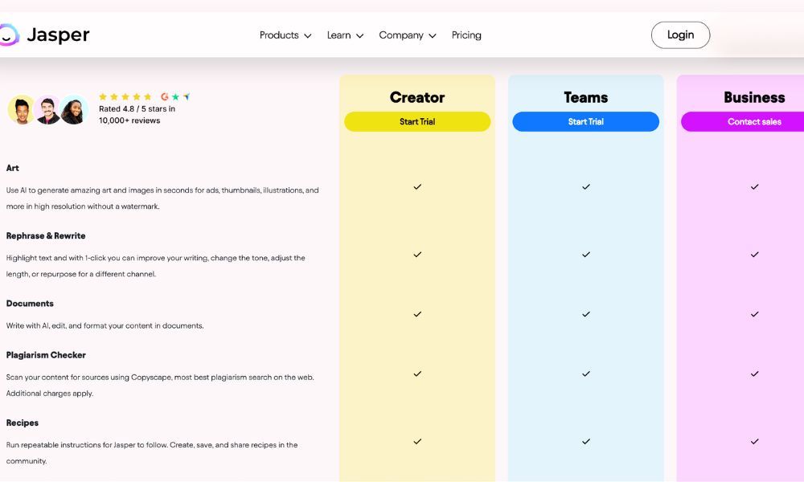Expand the Learn dropdown menu
This screenshot has height=482, width=804.
(345, 35)
